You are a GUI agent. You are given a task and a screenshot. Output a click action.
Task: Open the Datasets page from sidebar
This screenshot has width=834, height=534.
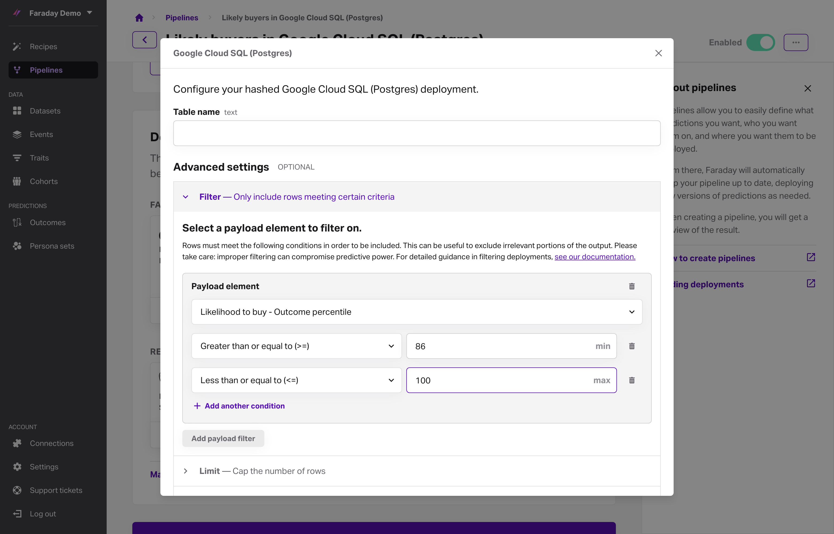click(45, 111)
